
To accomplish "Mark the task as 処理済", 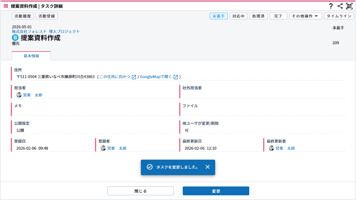I will 258,16.
